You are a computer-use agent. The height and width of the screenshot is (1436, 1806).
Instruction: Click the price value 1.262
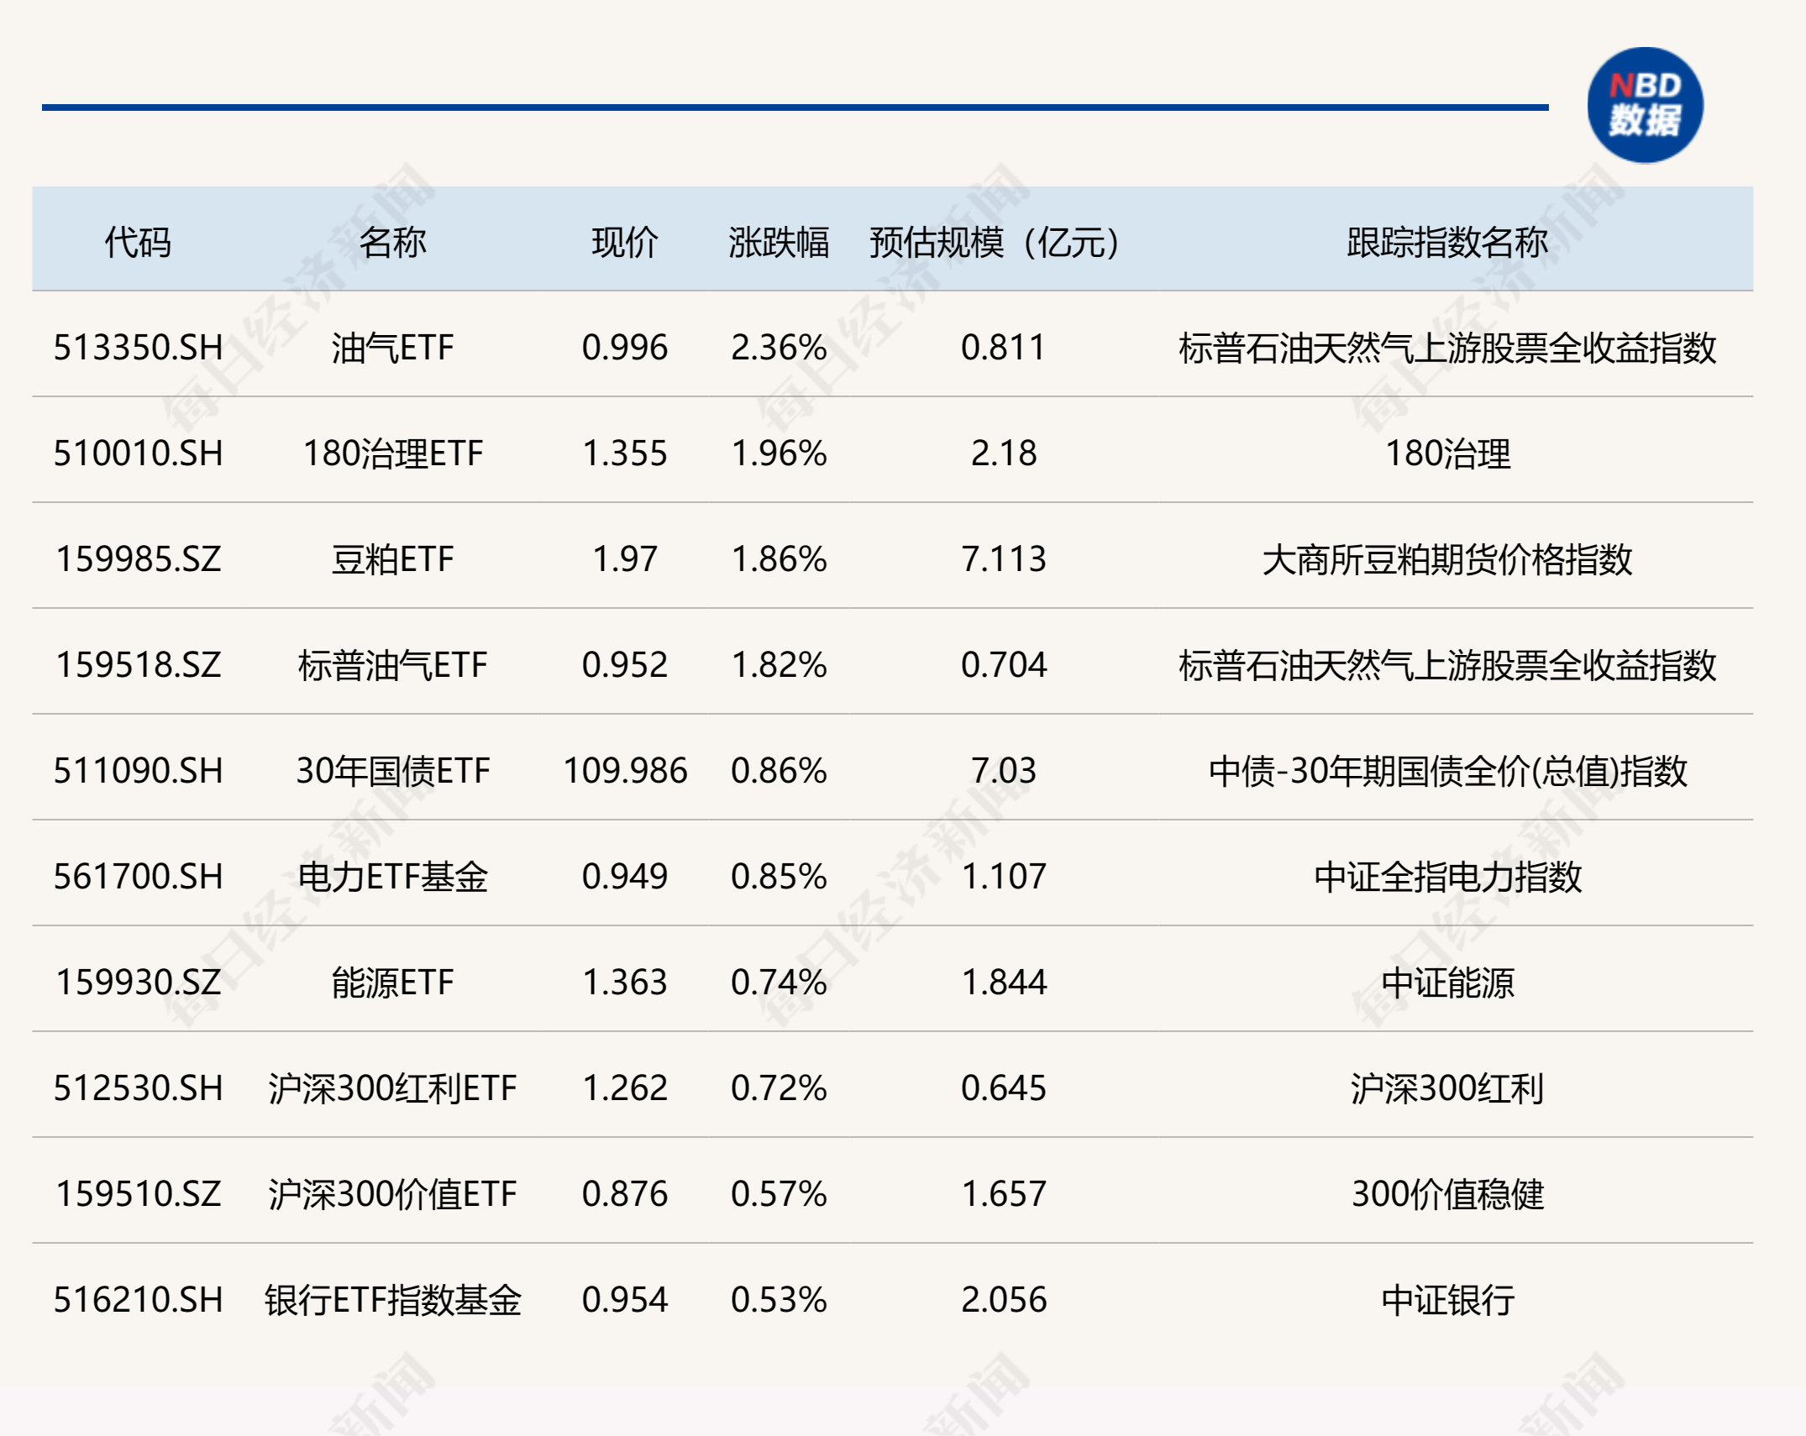624,1088
